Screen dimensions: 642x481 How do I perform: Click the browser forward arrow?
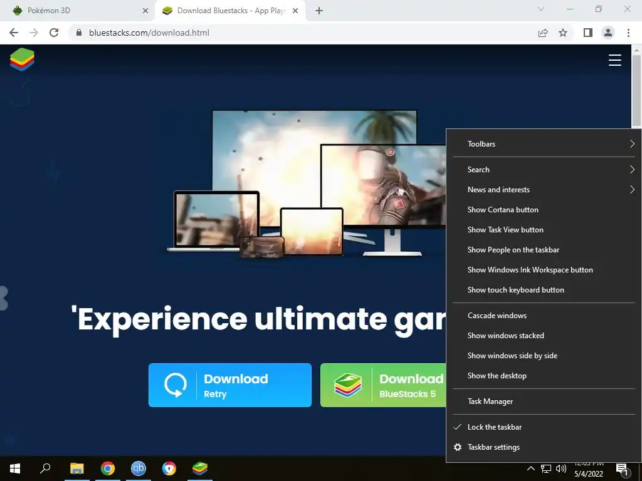34,33
